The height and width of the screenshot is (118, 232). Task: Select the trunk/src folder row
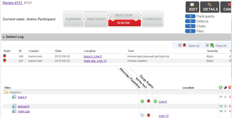coord(117,92)
